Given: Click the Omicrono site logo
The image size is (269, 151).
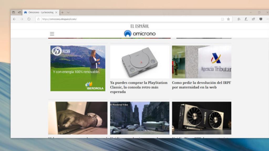Looking at the screenshot, I should 140,34.
